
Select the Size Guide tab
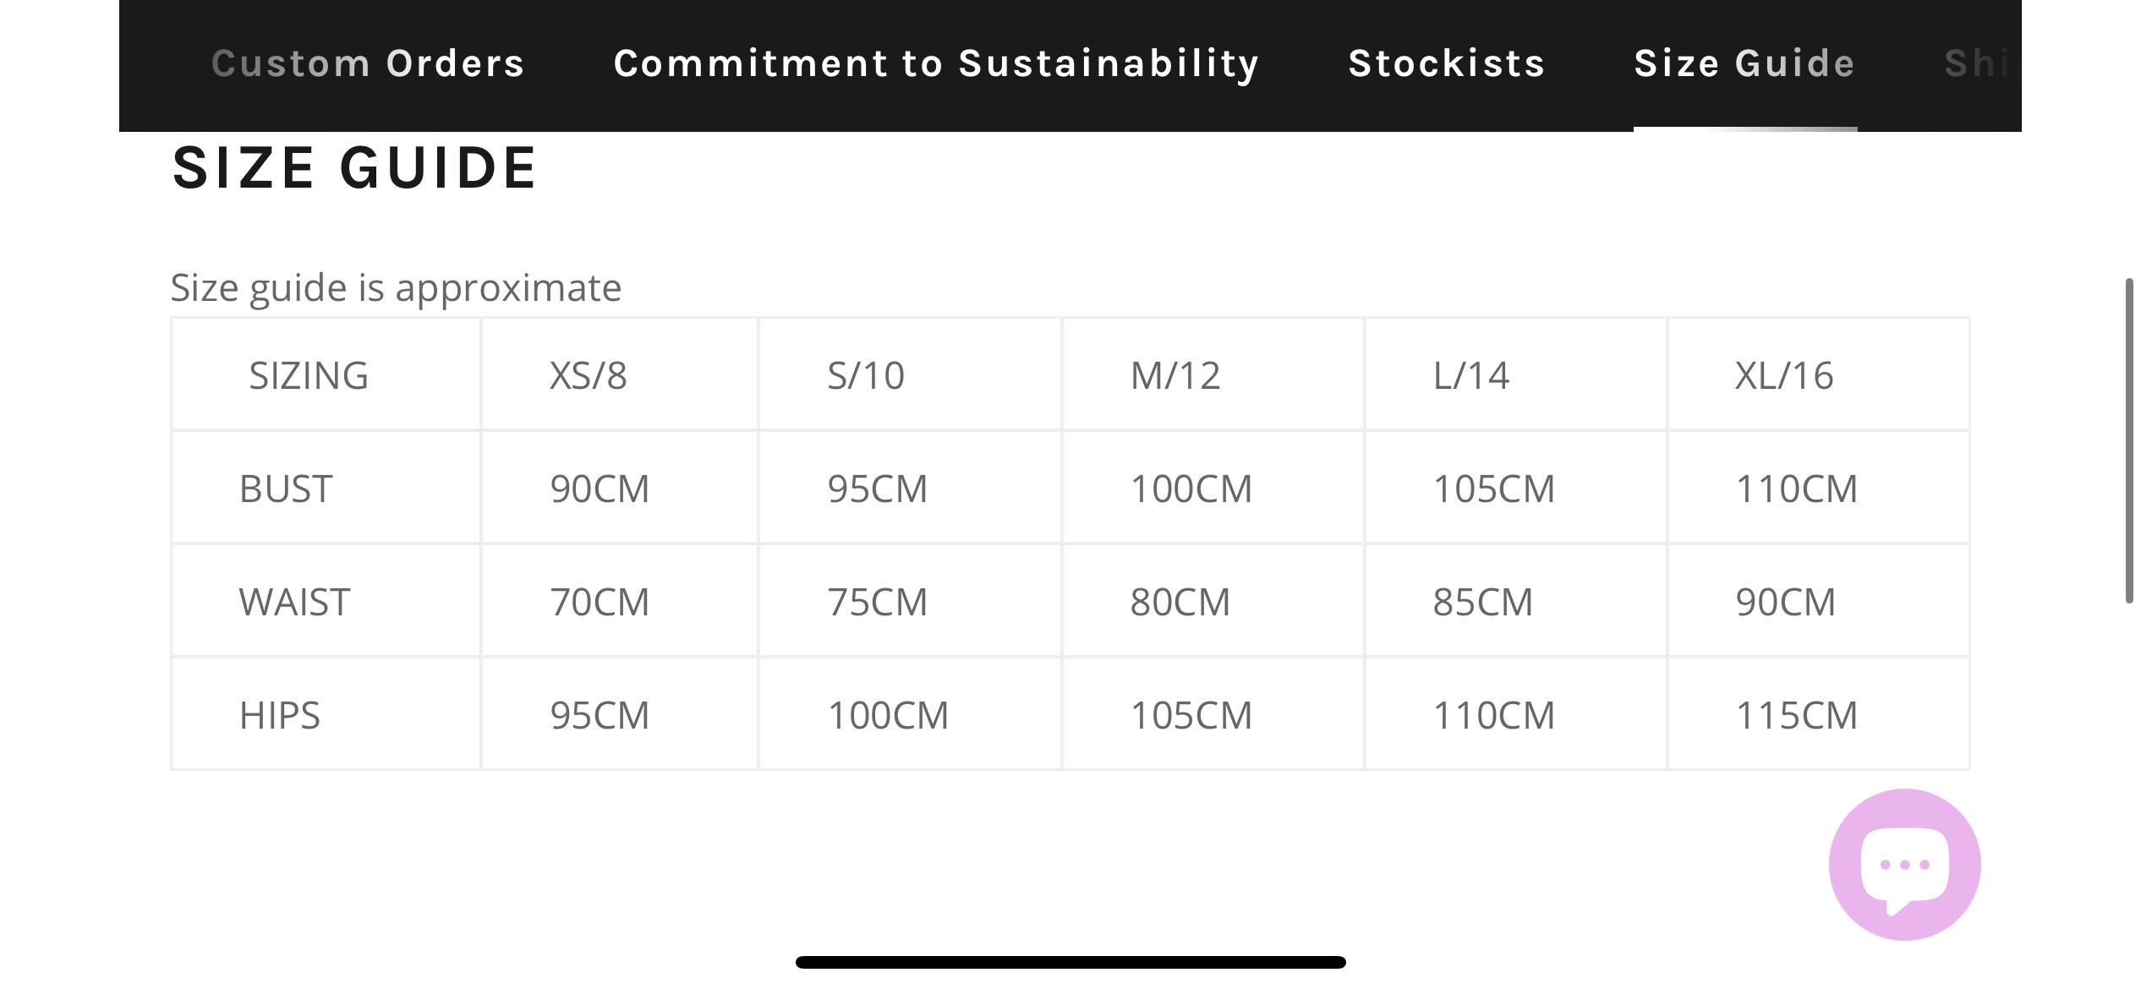click(x=1744, y=64)
